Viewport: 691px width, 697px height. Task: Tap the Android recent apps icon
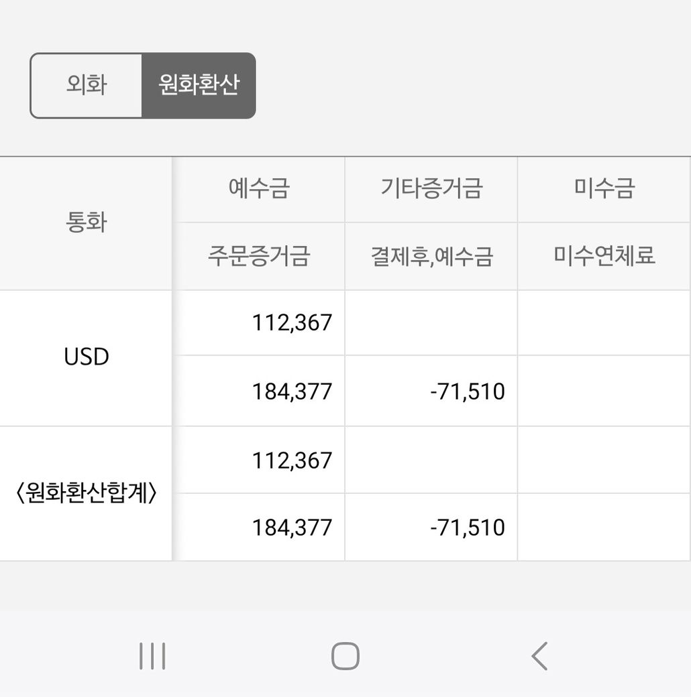point(152,655)
